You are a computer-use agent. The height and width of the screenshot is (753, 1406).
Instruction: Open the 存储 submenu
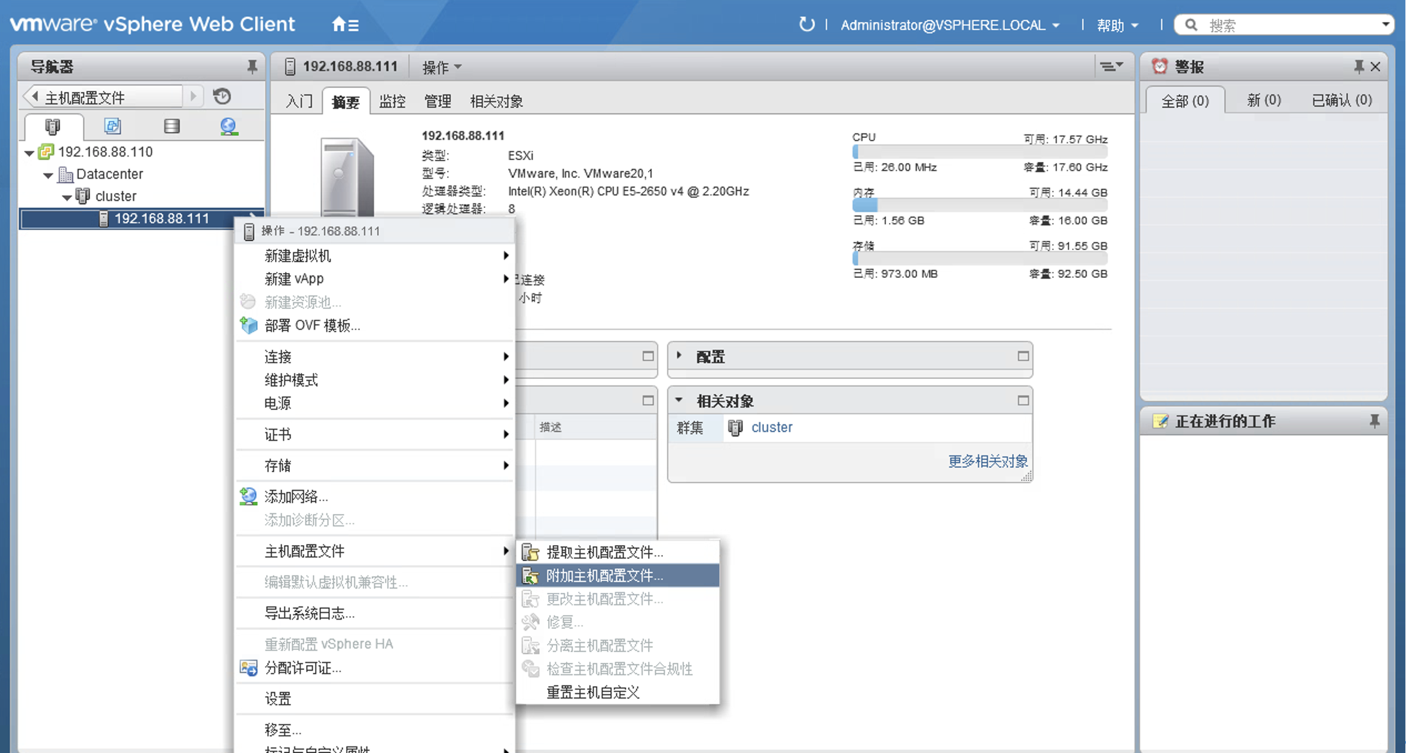[375, 466]
